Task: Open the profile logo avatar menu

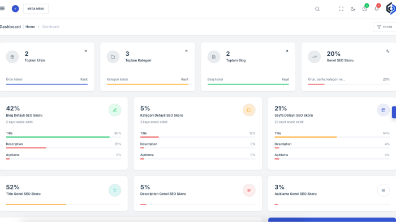Action: point(391,8)
